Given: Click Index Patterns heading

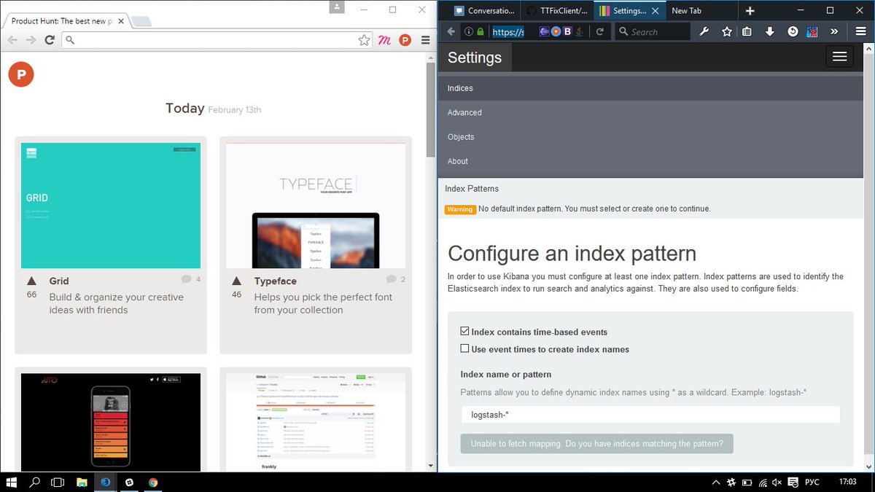Looking at the screenshot, I should (x=472, y=189).
